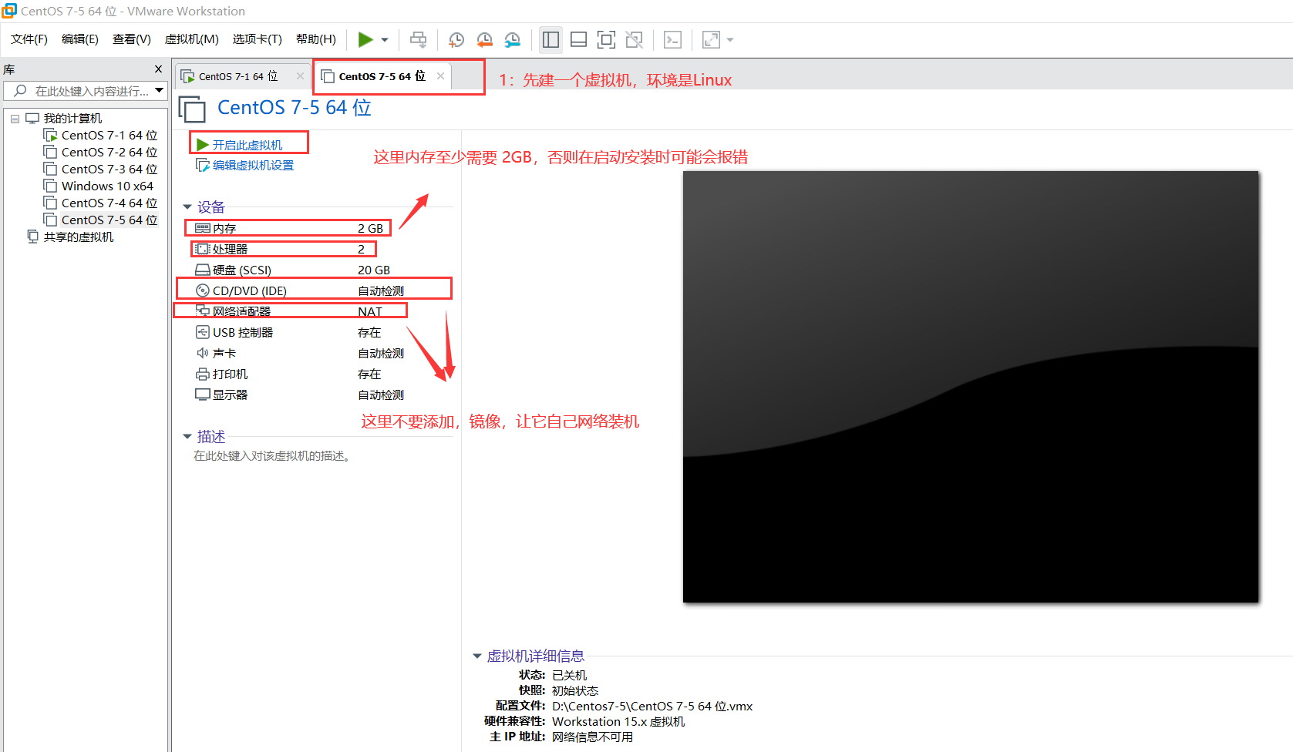
Task: Open the 文件(F) menu
Action: click(29, 39)
